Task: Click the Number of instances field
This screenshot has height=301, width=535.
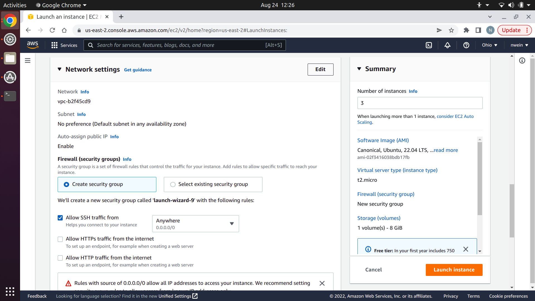Action: click(420, 103)
